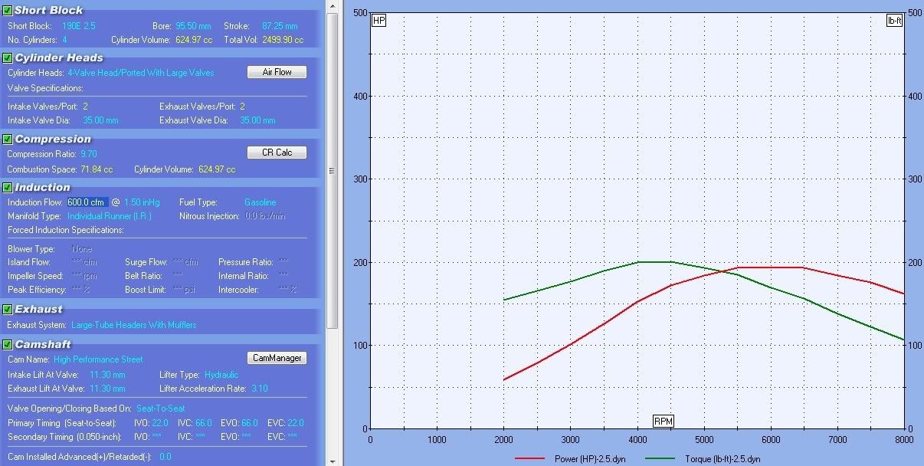Toggle the Exhaust section checkbox
The height and width of the screenshot is (466, 924).
tap(8, 309)
